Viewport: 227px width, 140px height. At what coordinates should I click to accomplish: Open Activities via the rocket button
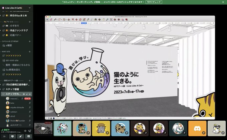point(20,136)
